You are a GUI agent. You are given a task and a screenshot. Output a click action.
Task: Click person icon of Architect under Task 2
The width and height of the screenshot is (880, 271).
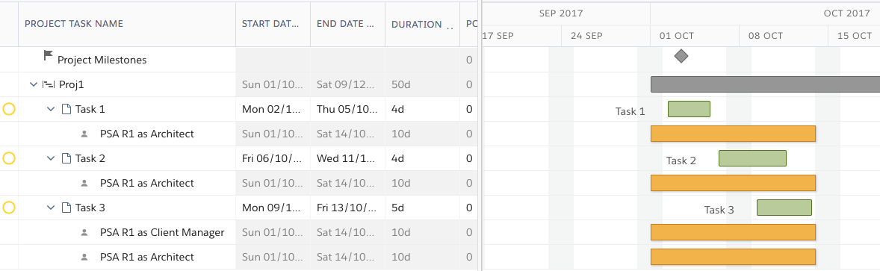tap(84, 184)
